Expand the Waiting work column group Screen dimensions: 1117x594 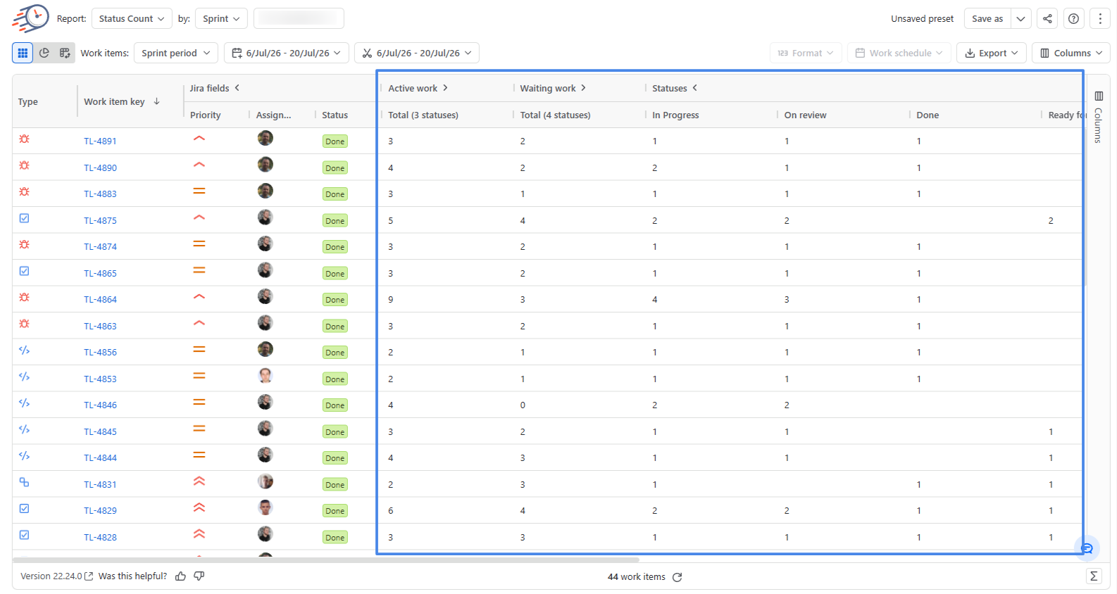point(583,88)
